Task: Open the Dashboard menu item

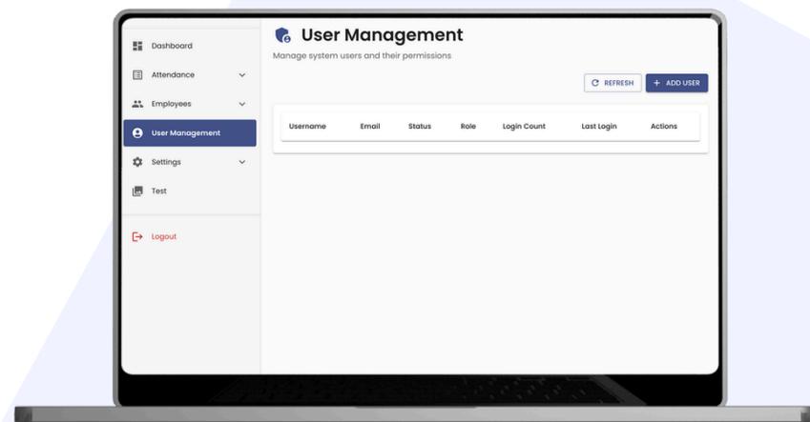Action: tap(190, 46)
